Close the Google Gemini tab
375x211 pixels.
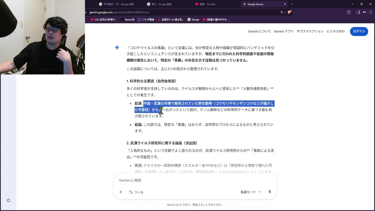click(285, 4)
